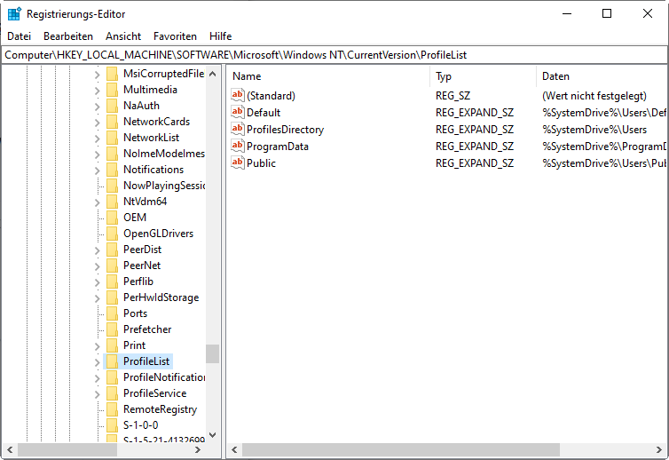Select the ProfileList folder icon

click(x=112, y=361)
